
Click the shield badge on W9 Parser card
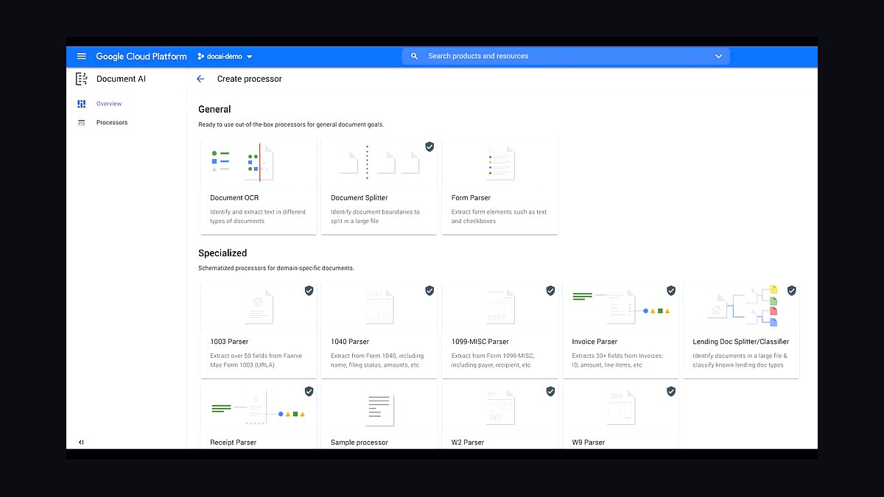tap(671, 392)
